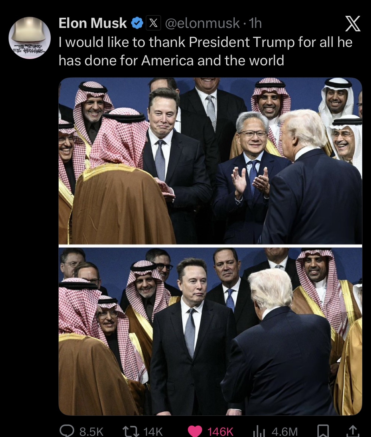Click the X logo beside the post header

pos(352,24)
